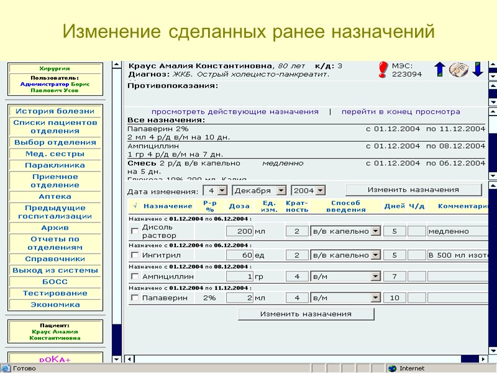Go to Выбор отделения
This screenshot has width=497, height=373.
pos(55,142)
